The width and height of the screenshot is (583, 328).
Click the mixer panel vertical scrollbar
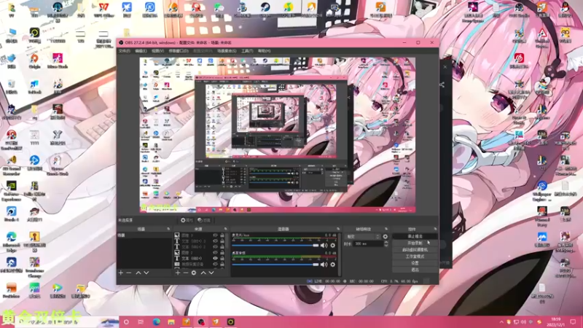pos(339,254)
